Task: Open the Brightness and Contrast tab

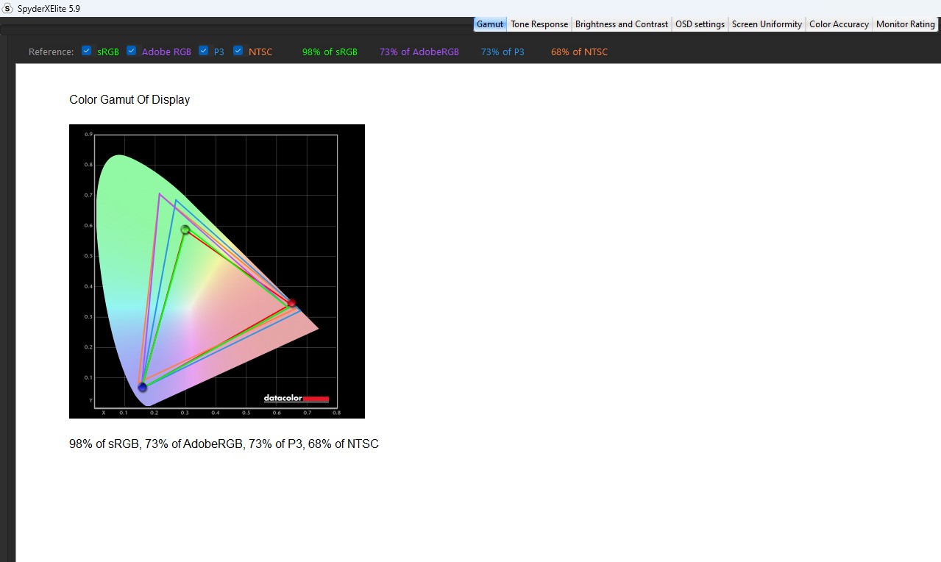Action: coord(622,24)
